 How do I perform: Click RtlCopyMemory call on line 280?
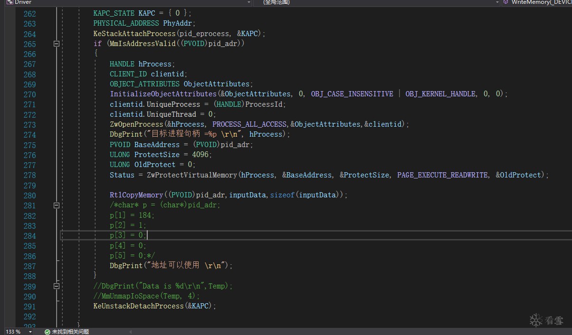(136, 195)
